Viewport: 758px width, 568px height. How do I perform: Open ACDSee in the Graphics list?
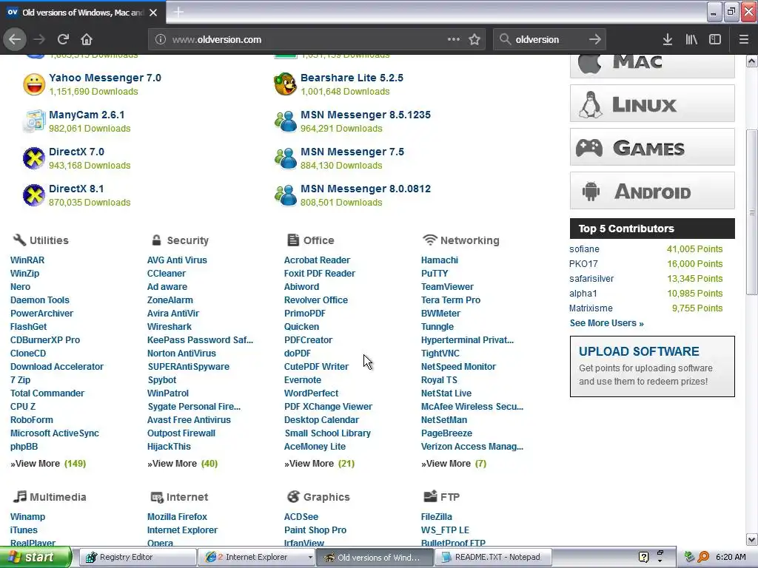click(301, 517)
